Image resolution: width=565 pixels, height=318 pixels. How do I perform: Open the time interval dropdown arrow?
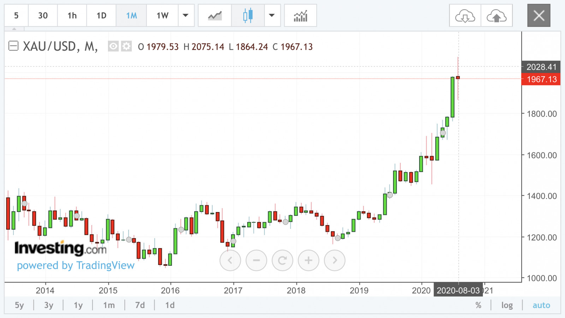pos(185,16)
